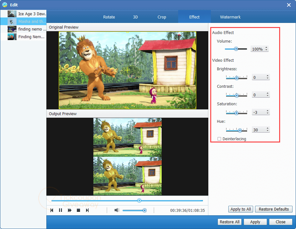
Task: Decrease the Volume percentage stepper
Action: coord(266,50)
